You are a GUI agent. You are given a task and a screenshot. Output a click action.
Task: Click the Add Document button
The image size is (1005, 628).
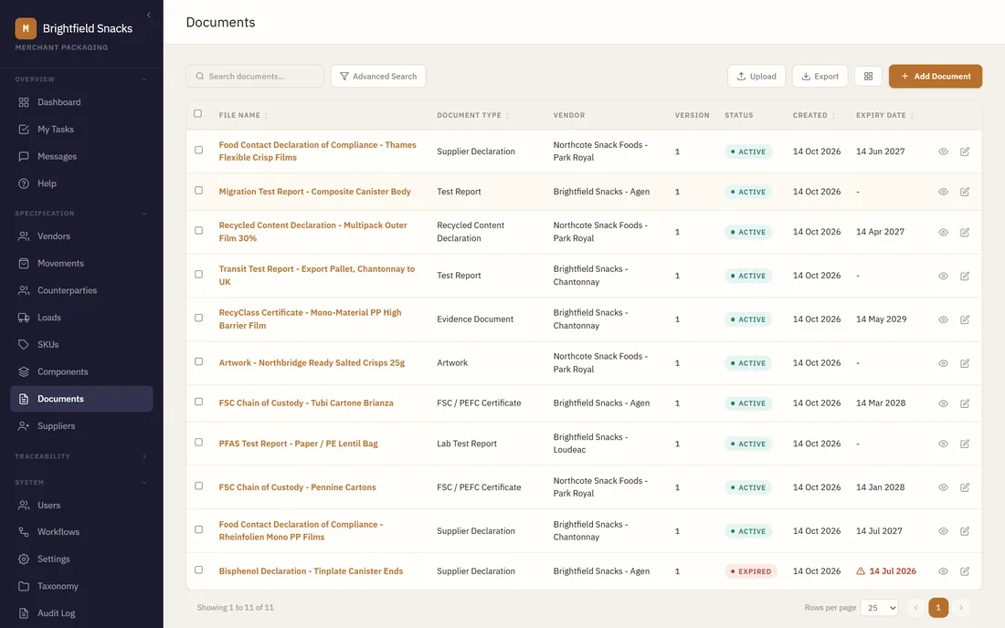point(936,76)
